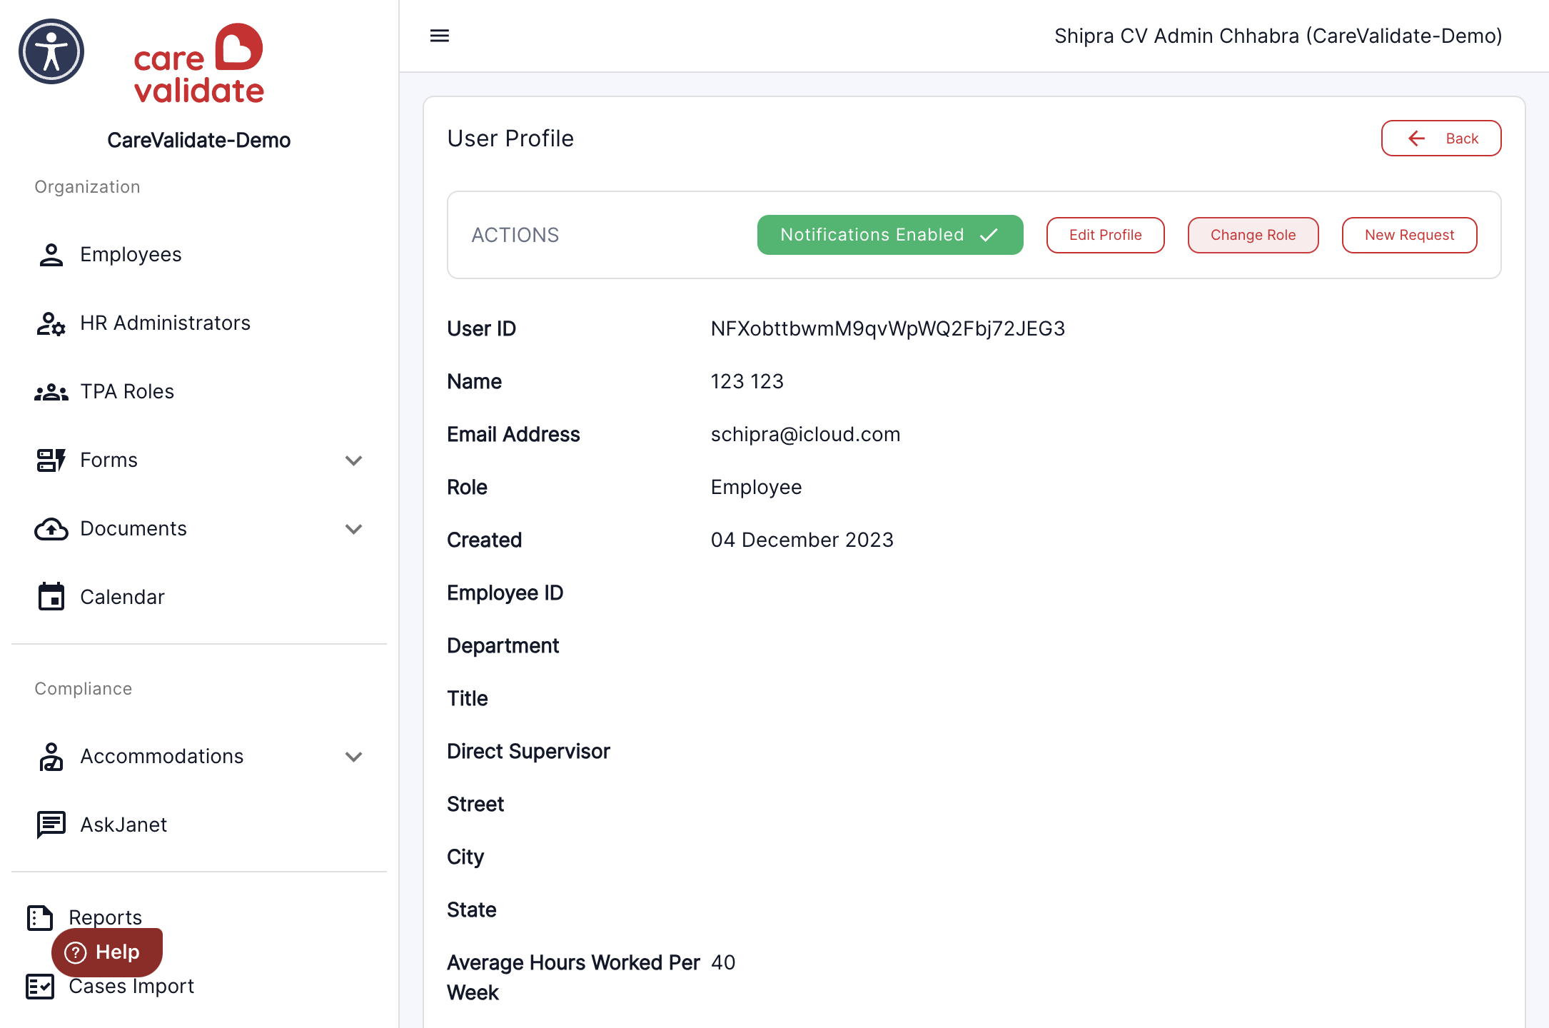Click the AskJanet chat icon
The height and width of the screenshot is (1028, 1549).
point(51,825)
